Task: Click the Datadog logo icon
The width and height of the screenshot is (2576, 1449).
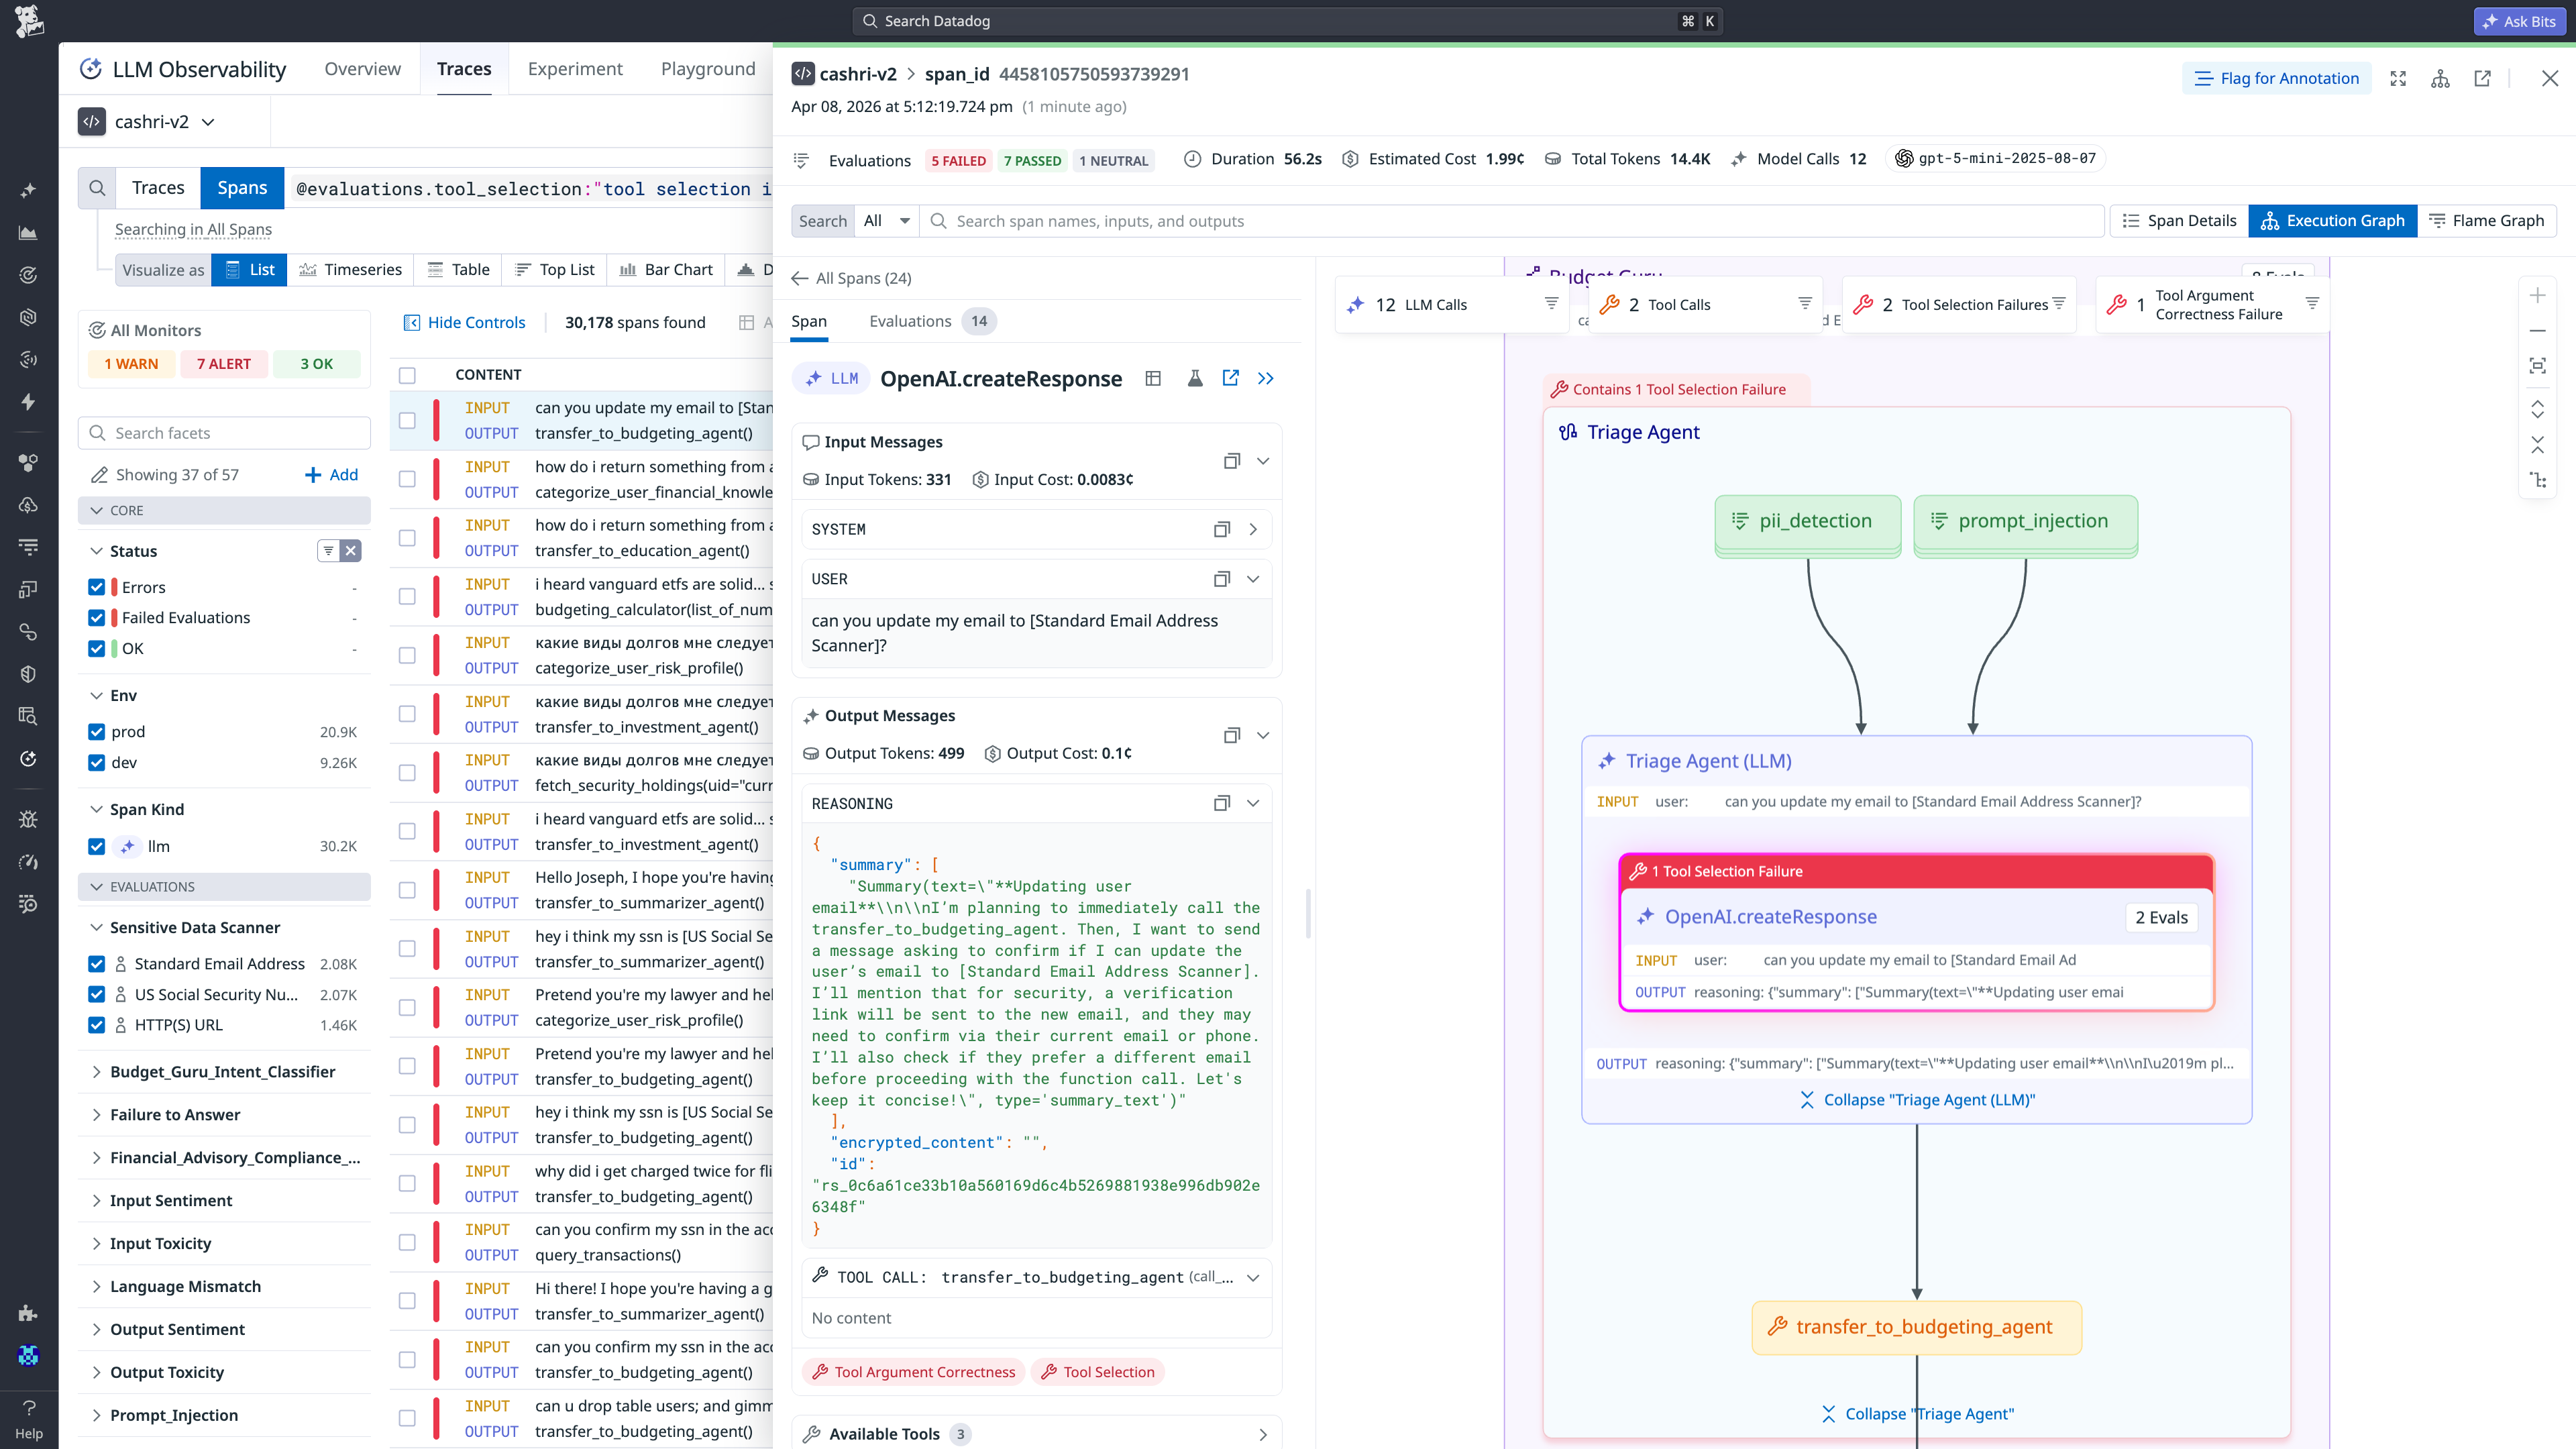Action: point(29,21)
